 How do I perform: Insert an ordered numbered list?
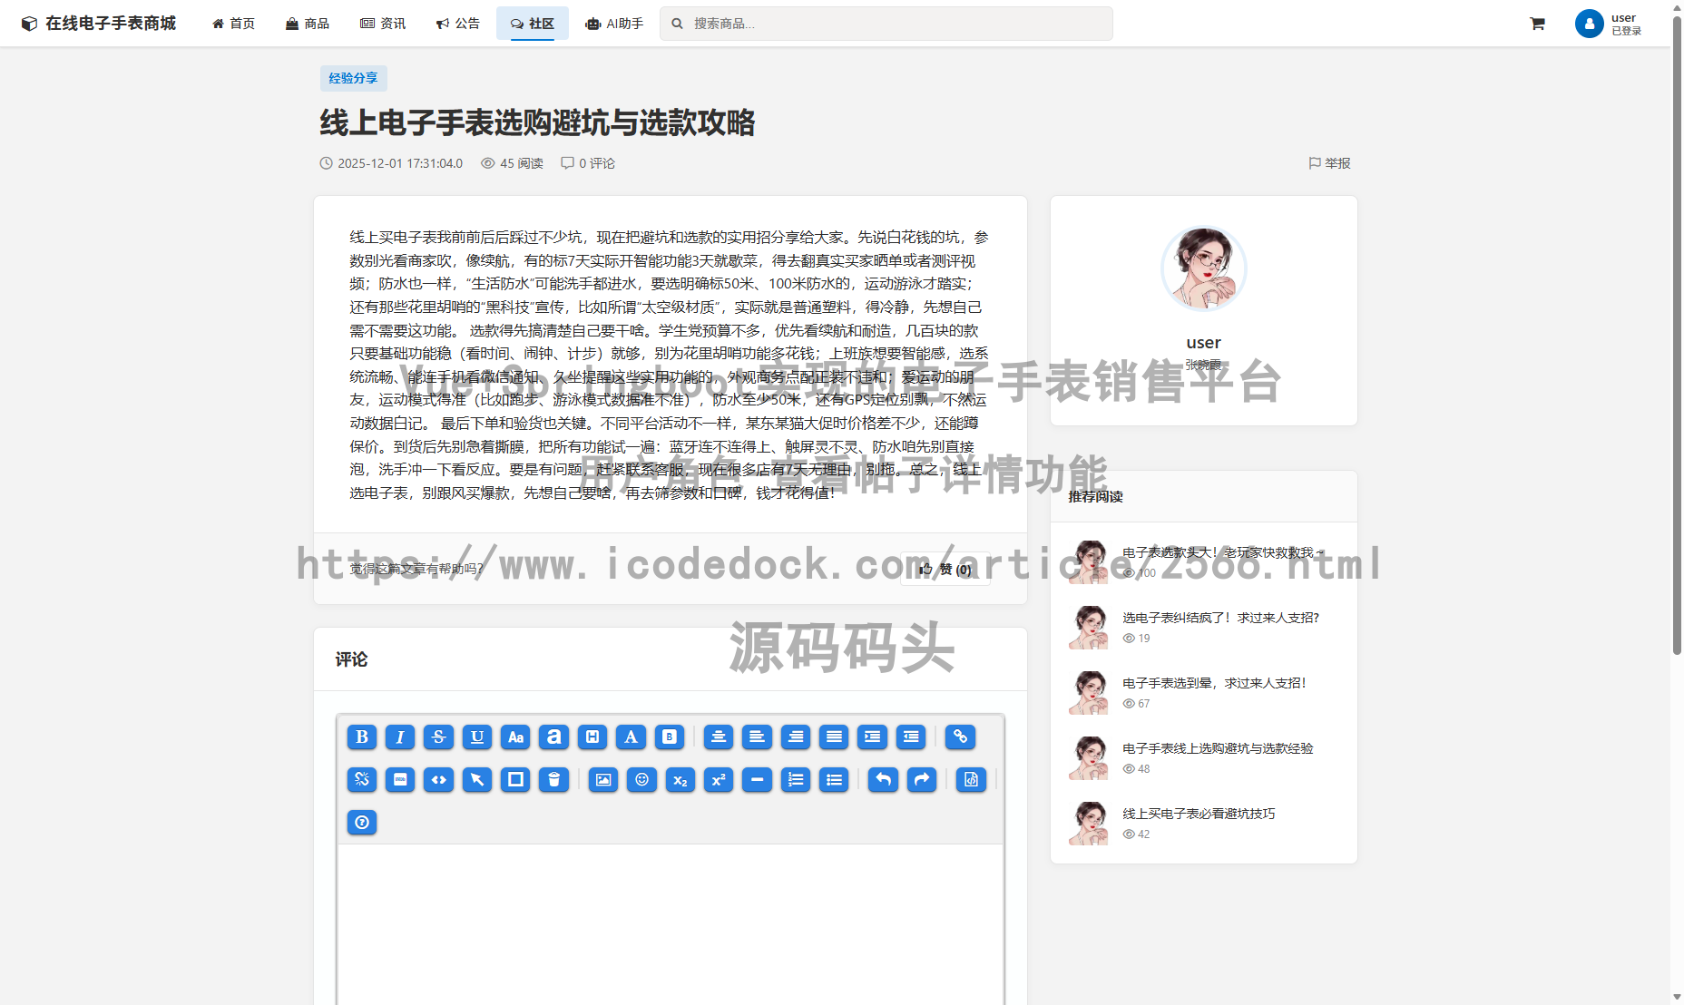[x=796, y=779]
